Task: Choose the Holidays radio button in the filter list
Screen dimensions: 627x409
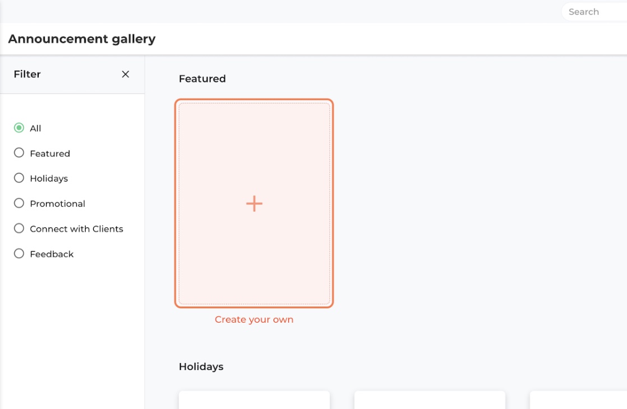Action: tap(19, 178)
